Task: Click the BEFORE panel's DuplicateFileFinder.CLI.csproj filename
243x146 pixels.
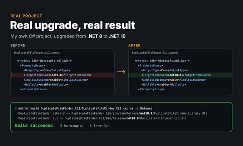Action: pos(37,52)
